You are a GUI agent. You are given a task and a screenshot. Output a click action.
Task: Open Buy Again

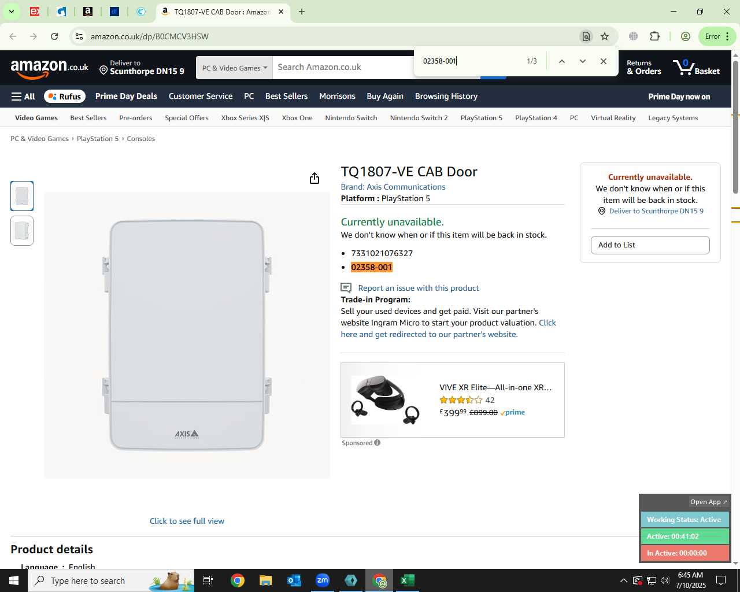[385, 97]
